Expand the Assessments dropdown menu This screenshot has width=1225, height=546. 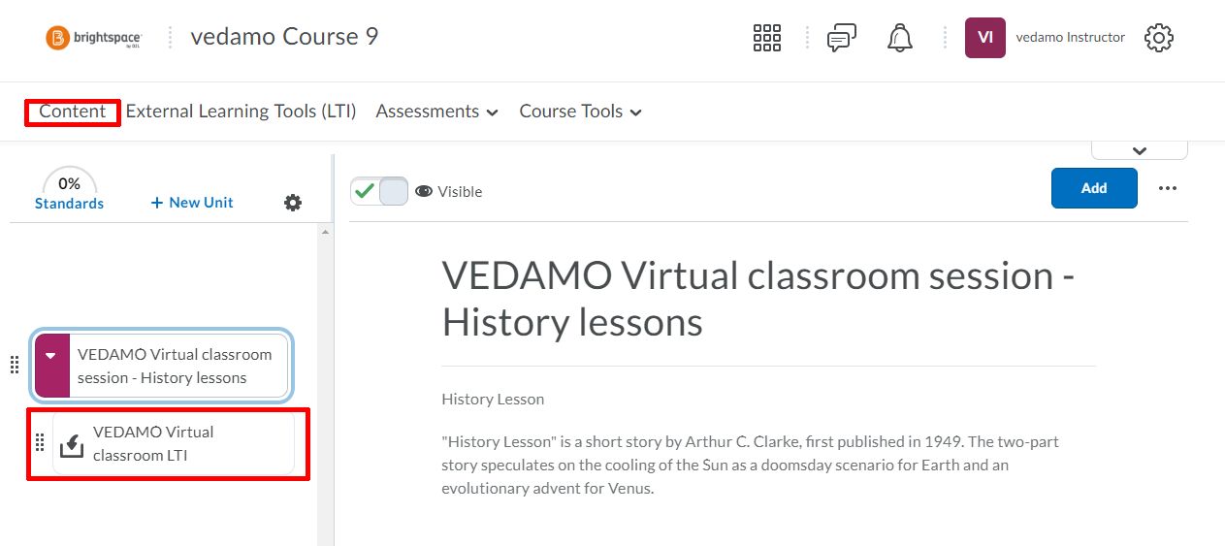(437, 112)
